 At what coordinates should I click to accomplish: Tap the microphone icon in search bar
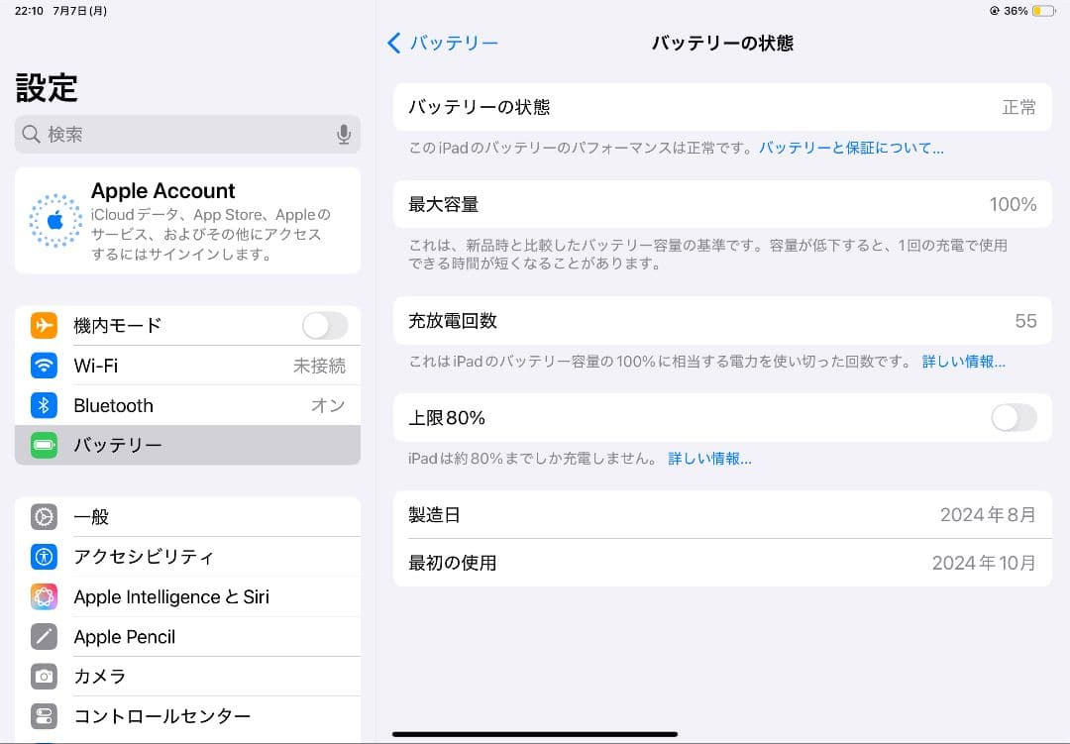tap(344, 134)
